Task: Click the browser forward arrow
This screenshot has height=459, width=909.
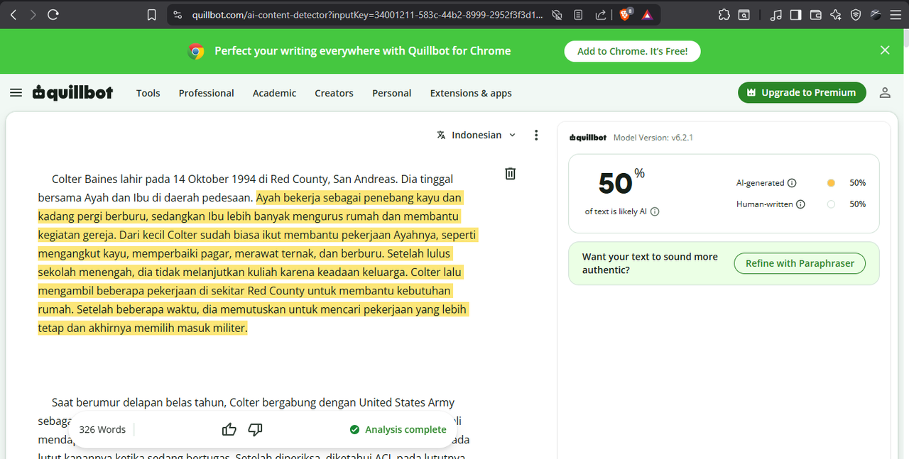Action: click(x=33, y=14)
